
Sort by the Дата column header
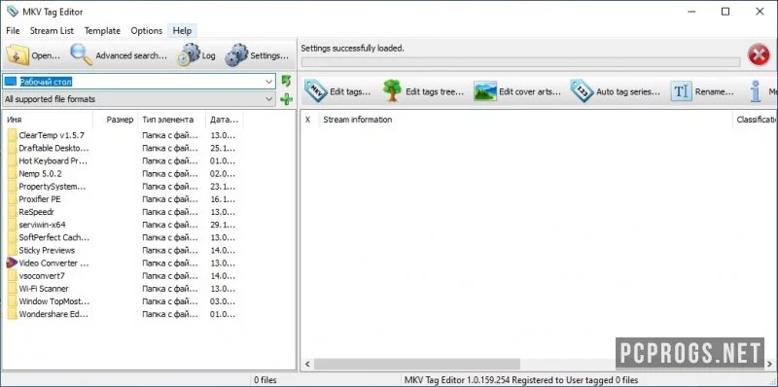tap(225, 120)
